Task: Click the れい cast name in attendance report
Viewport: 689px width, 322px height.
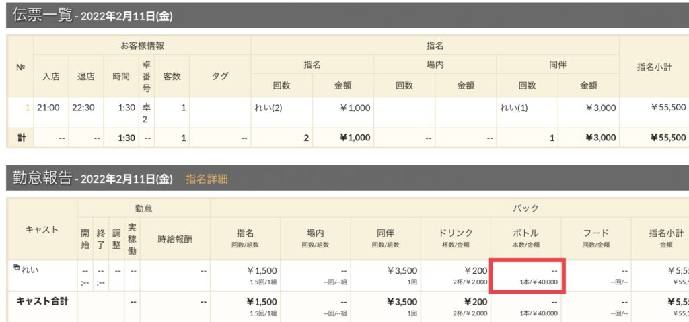Action: pos(30,270)
